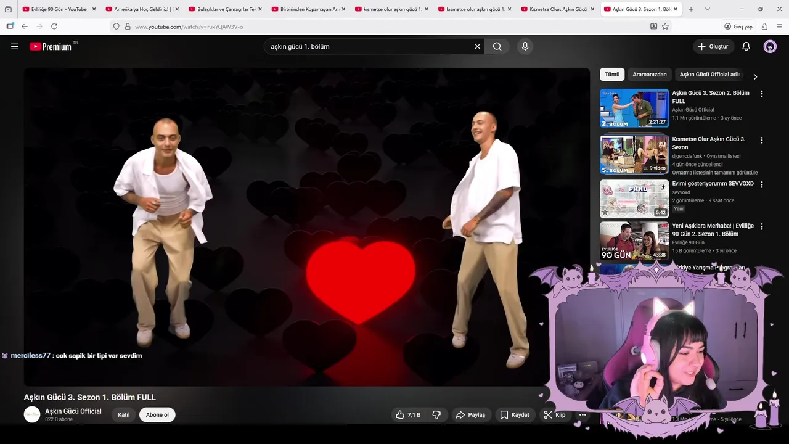Open the browser application menu

pos(779,27)
